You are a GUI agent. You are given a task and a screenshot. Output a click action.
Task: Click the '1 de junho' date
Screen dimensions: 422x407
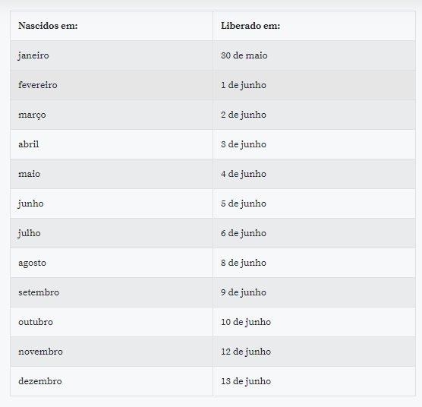click(x=244, y=85)
